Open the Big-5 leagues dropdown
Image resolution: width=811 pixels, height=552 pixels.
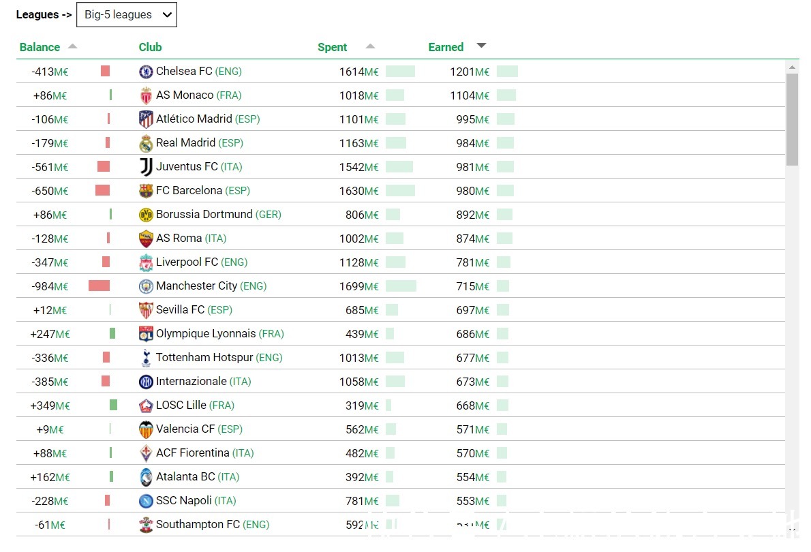[126, 14]
